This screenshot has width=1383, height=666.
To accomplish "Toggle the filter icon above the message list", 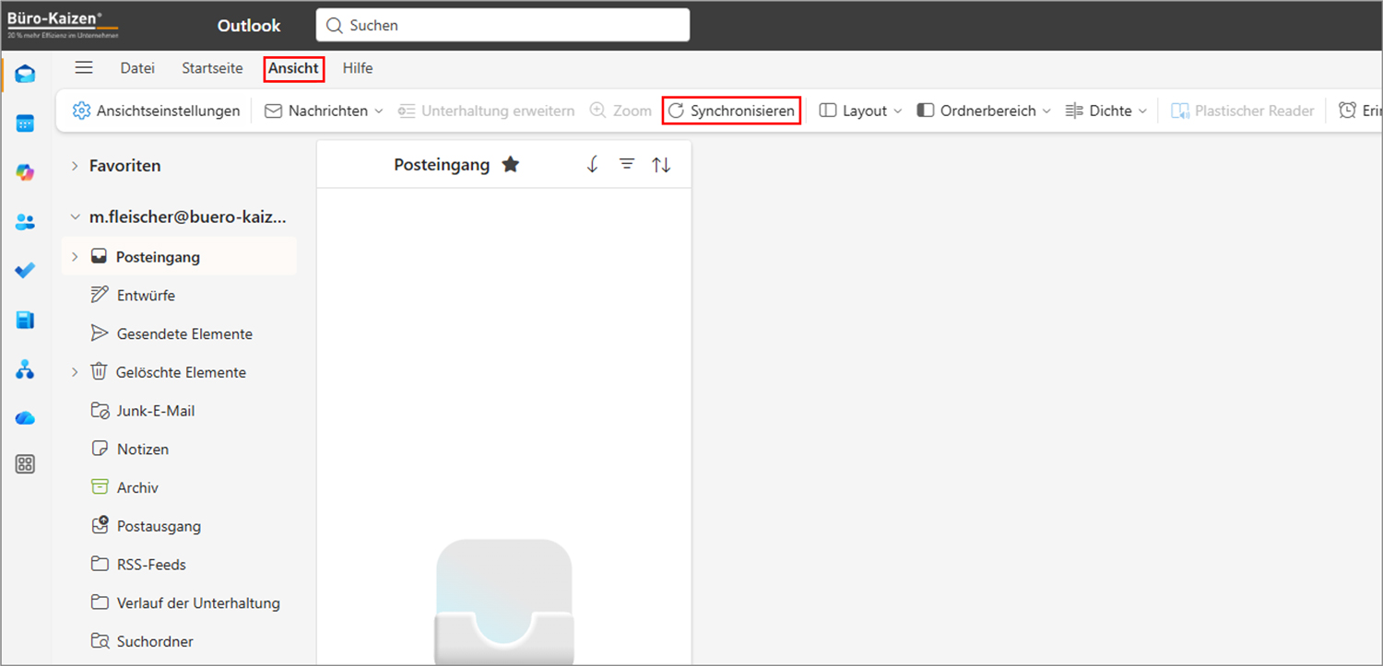I will (x=627, y=164).
